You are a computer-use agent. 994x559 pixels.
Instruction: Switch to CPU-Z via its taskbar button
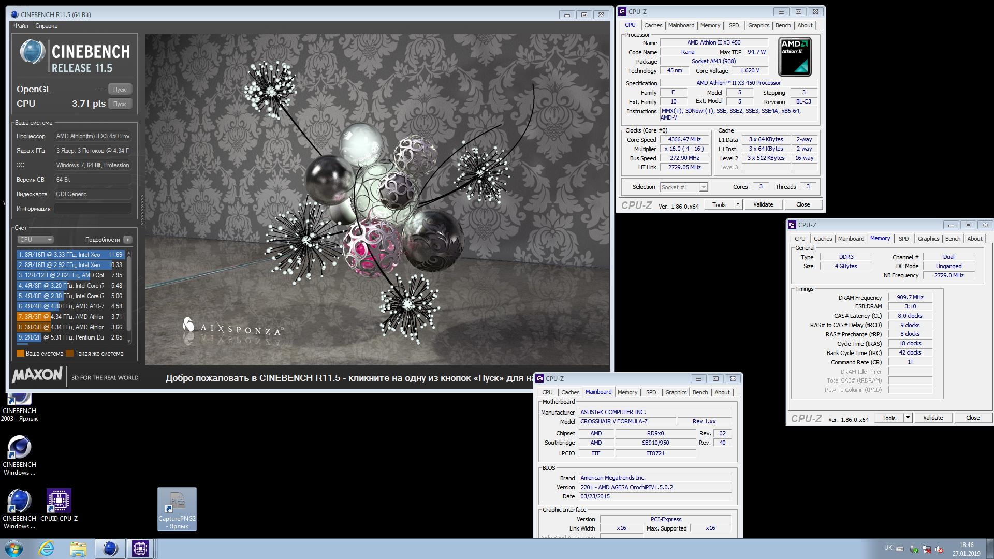[140, 549]
